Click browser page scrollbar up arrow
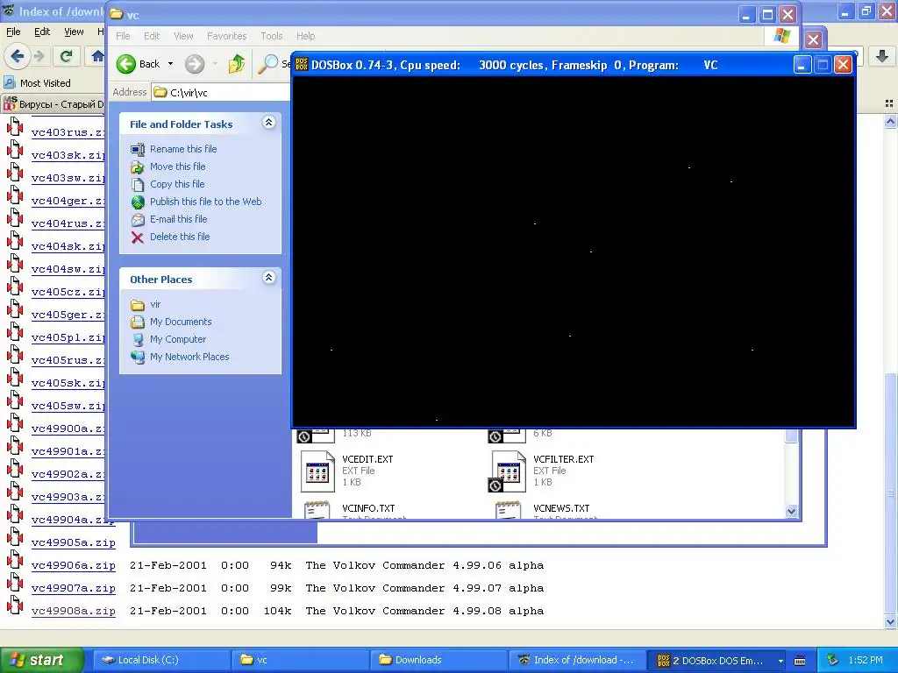 pyautogui.click(x=890, y=121)
